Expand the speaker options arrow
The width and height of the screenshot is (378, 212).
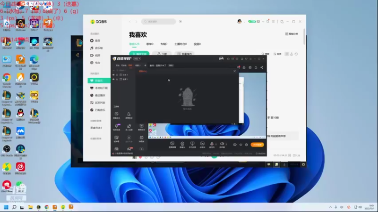click(x=226, y=144)
